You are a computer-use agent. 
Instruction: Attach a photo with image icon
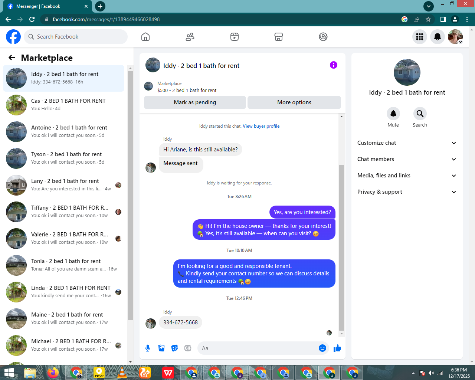pyautogui.click(x=161, y=348)
